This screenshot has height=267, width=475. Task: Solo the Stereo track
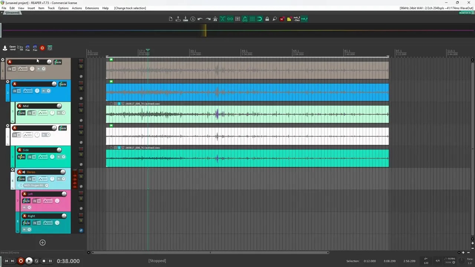click(x=81, y=177)
